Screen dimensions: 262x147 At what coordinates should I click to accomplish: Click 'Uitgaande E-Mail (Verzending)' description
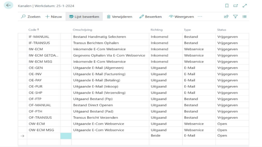click(99, 93)
